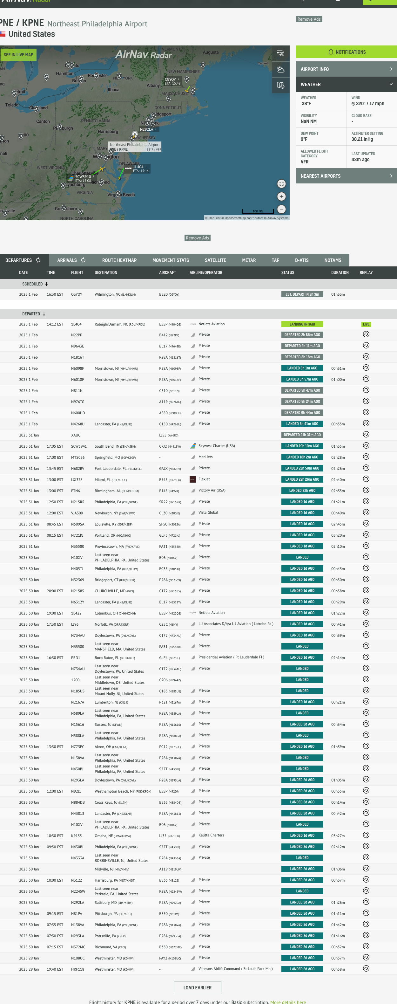Click the Northeast Philadelphia Airport map tooltip
Screen dimensions: 397x1004
tap(135, 147)
